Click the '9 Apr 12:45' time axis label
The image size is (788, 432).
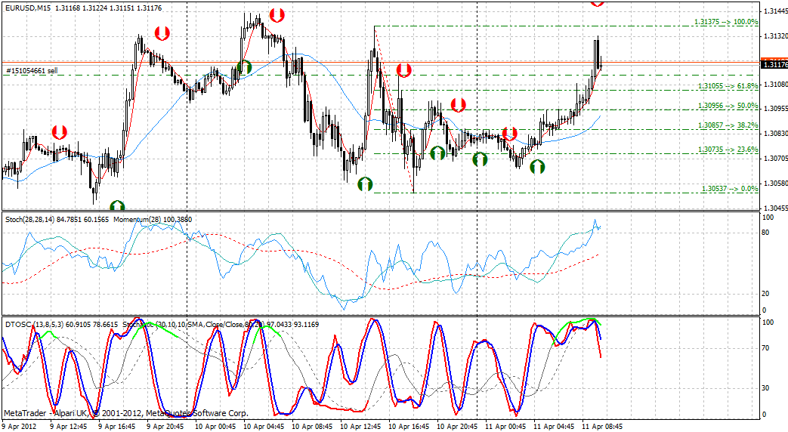[68, 427]
